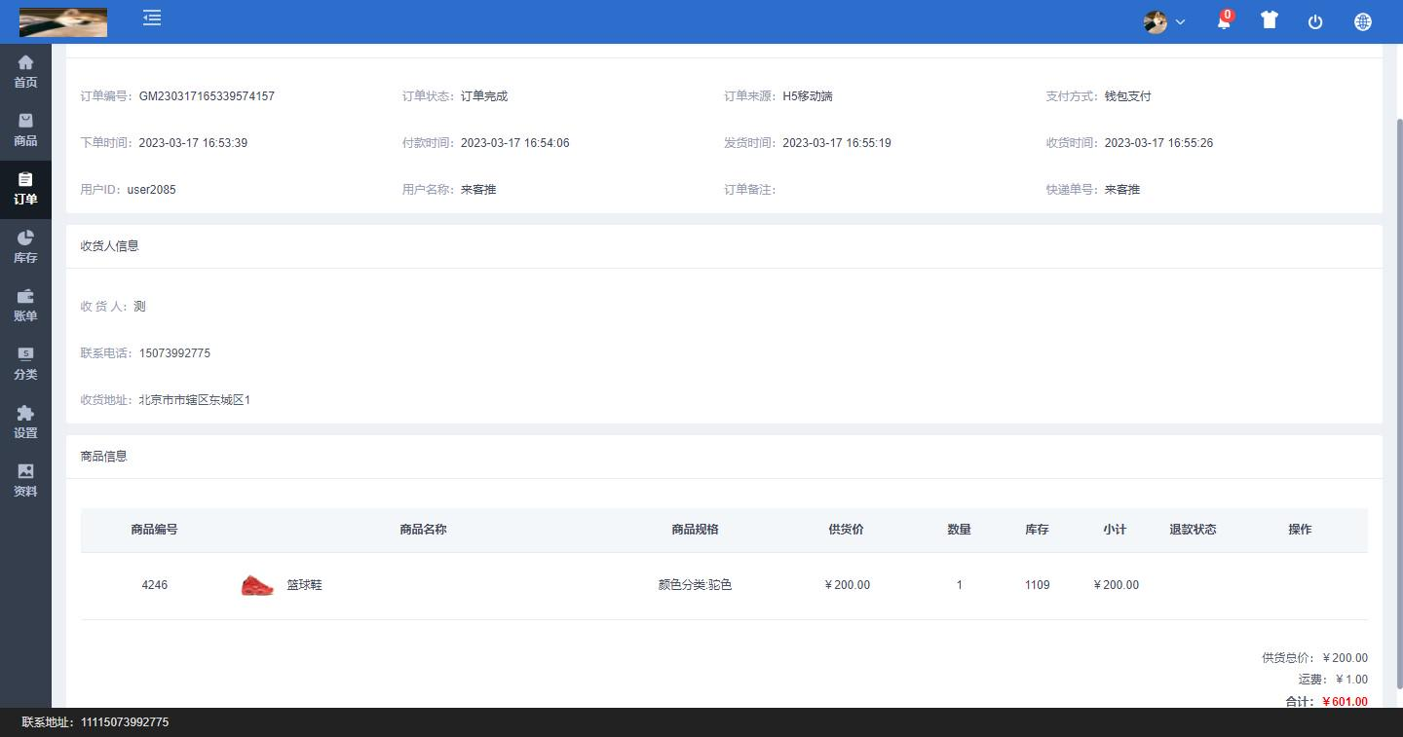Screen dimensions: 1403x737
Task: Open 设置 in the sidebar
Action: tap(25, 423)
